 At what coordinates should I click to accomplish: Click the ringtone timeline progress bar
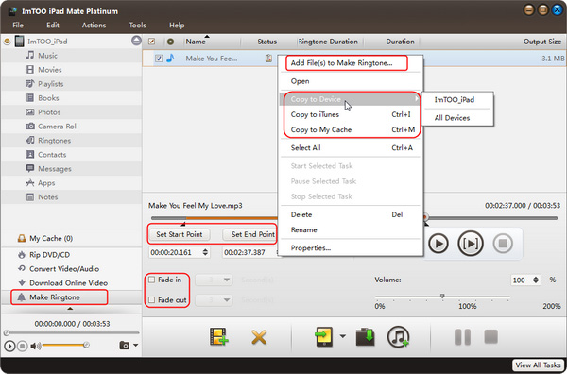(354, 218)
